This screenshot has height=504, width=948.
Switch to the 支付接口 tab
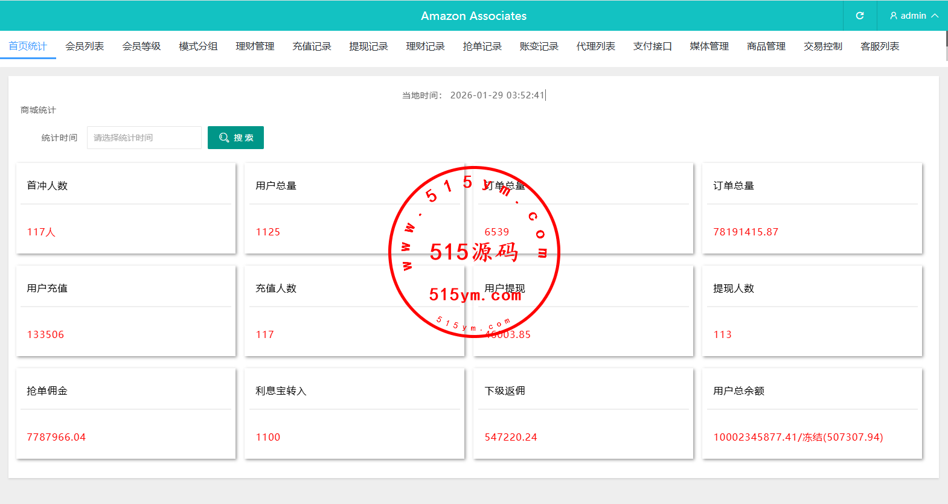(x=652, y=46)
